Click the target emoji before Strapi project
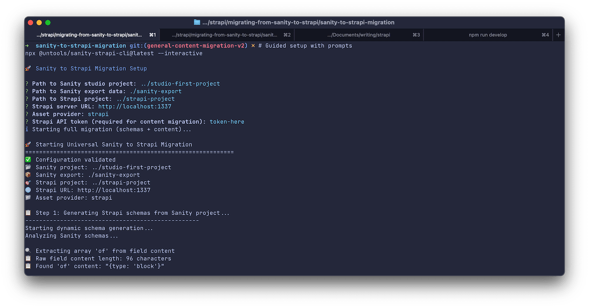The image size is (589, 308). coord(28,182)
